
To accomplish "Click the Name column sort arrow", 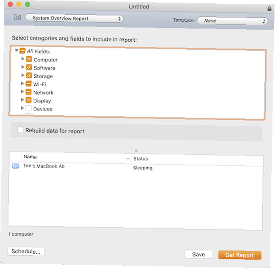I will [x=128, y=159].
